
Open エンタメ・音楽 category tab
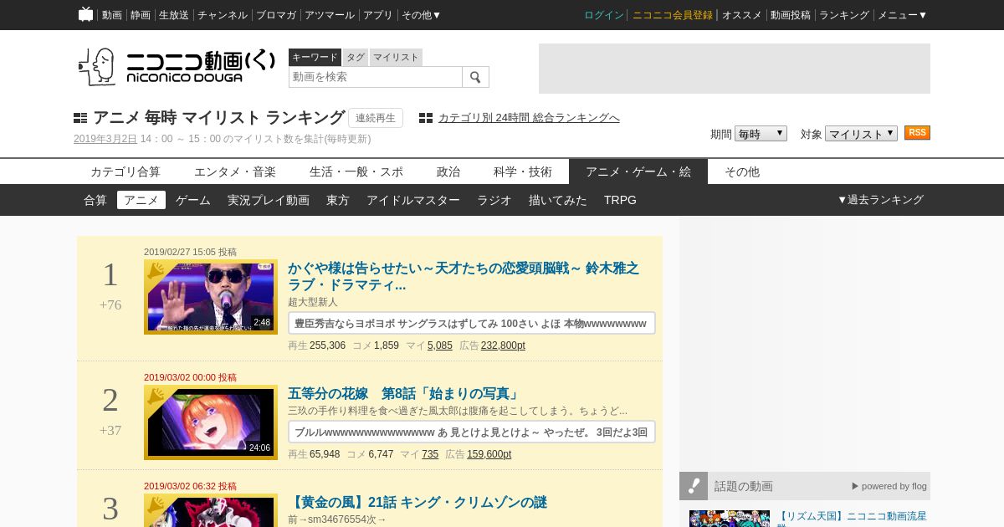(x=235, y=171)
